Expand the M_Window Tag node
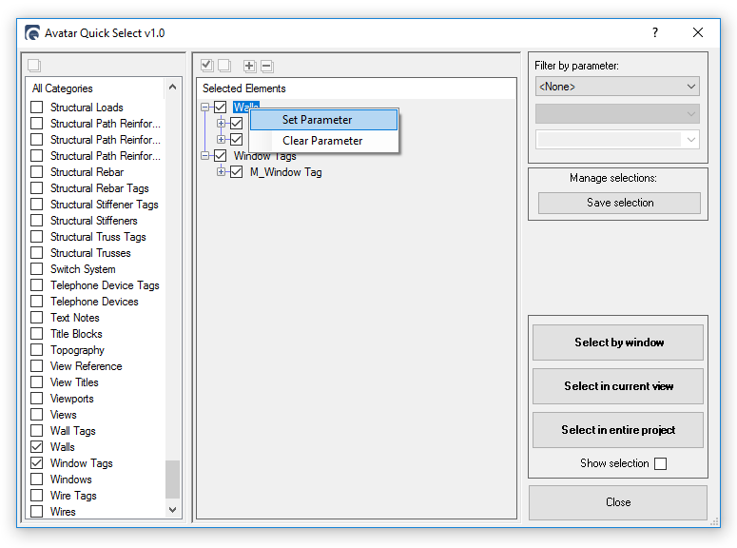 [221, 171]
